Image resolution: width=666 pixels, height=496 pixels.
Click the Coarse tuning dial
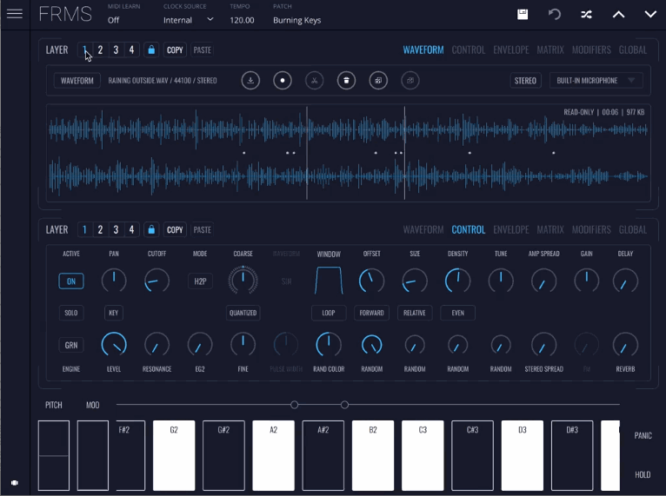[243, 281]
